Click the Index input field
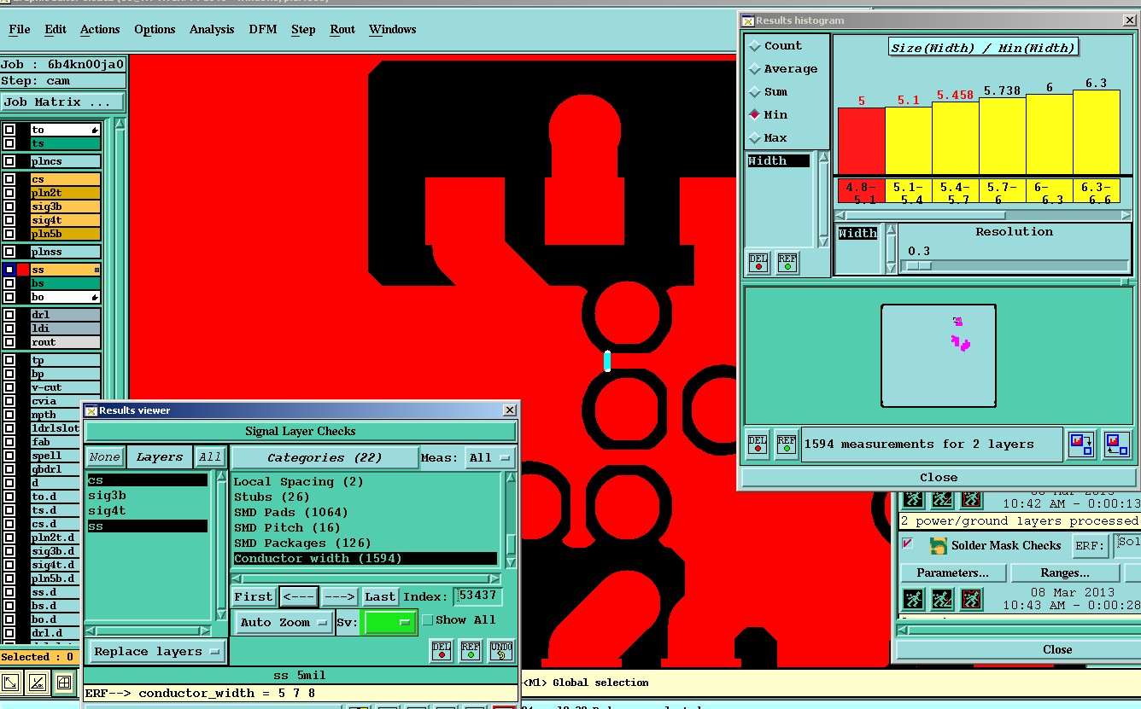This screenshot has width=1141, height=709. coord(478,596)
